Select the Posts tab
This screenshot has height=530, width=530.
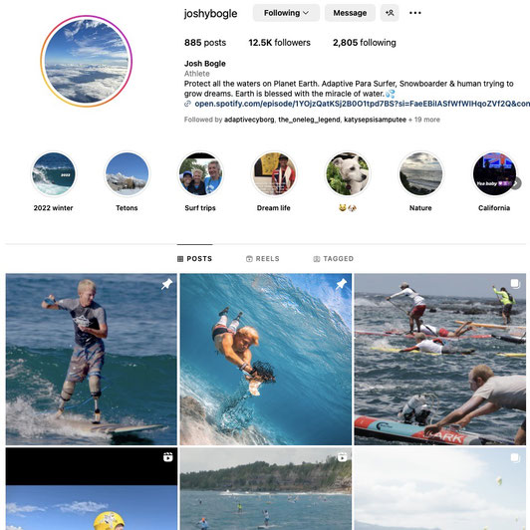[x=194, y=259]
